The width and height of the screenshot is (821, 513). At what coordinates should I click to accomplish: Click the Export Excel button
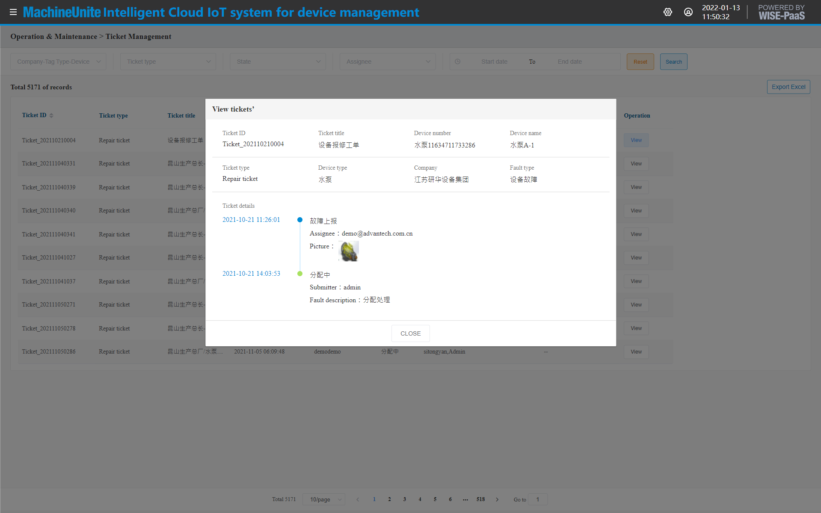tap(788, 87)
